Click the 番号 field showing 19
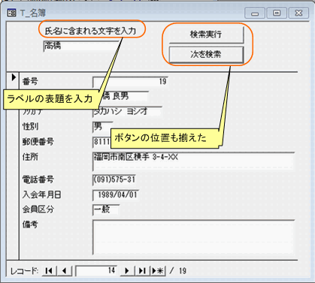The height and width of the screenshot is (283, 315). click(130, 82)
